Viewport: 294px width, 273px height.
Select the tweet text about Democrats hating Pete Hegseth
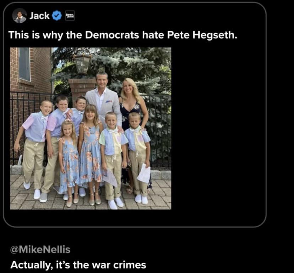tap(123, 35)
